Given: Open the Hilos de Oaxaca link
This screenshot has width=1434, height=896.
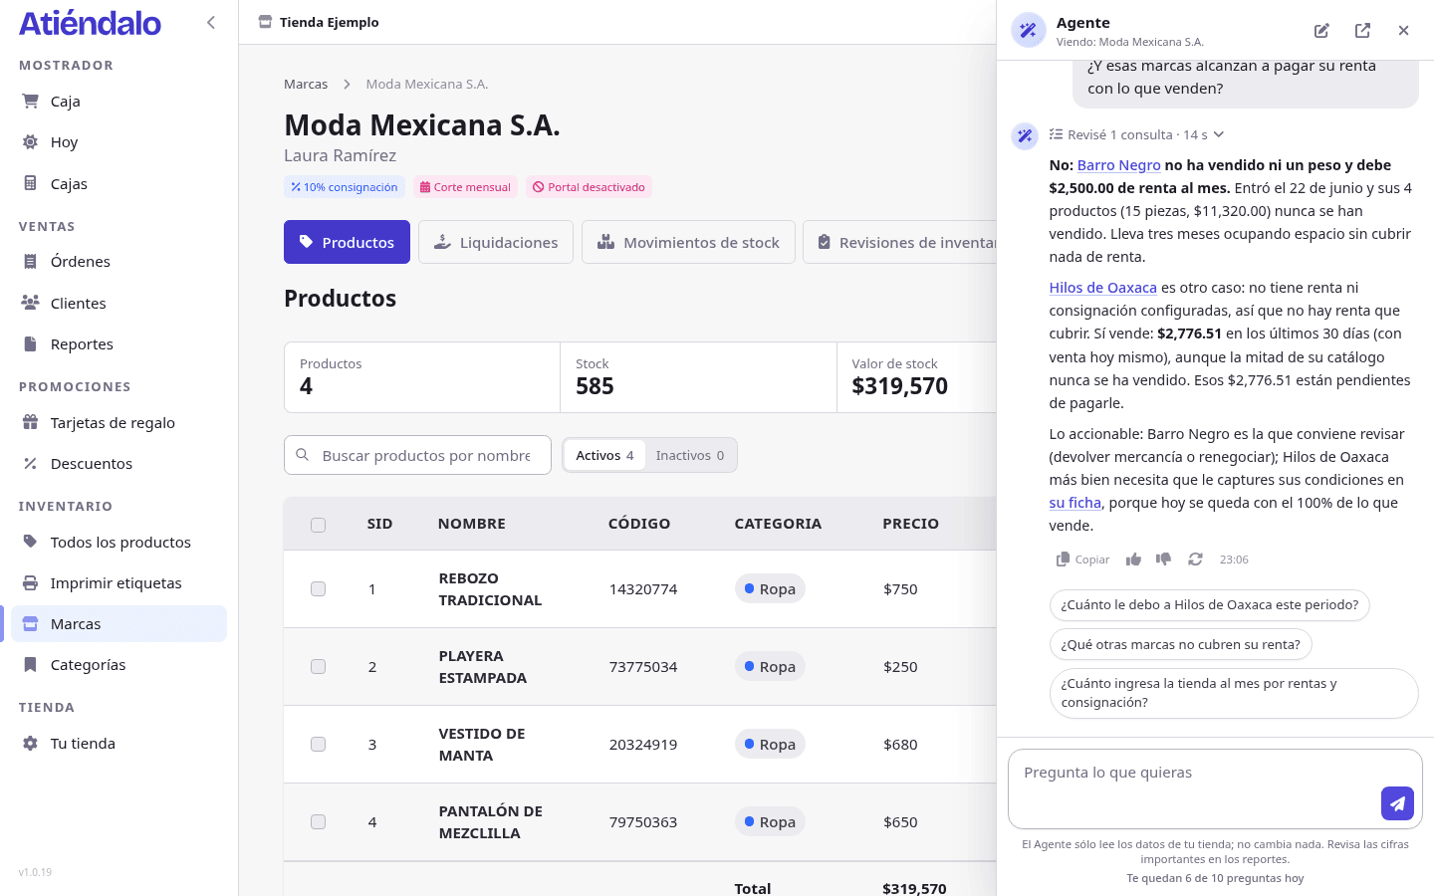Looking at the screenshot, I should point(1102,288).
